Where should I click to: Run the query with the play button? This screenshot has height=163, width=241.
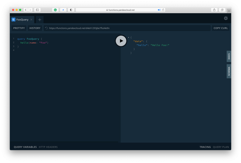pos(121,41)
